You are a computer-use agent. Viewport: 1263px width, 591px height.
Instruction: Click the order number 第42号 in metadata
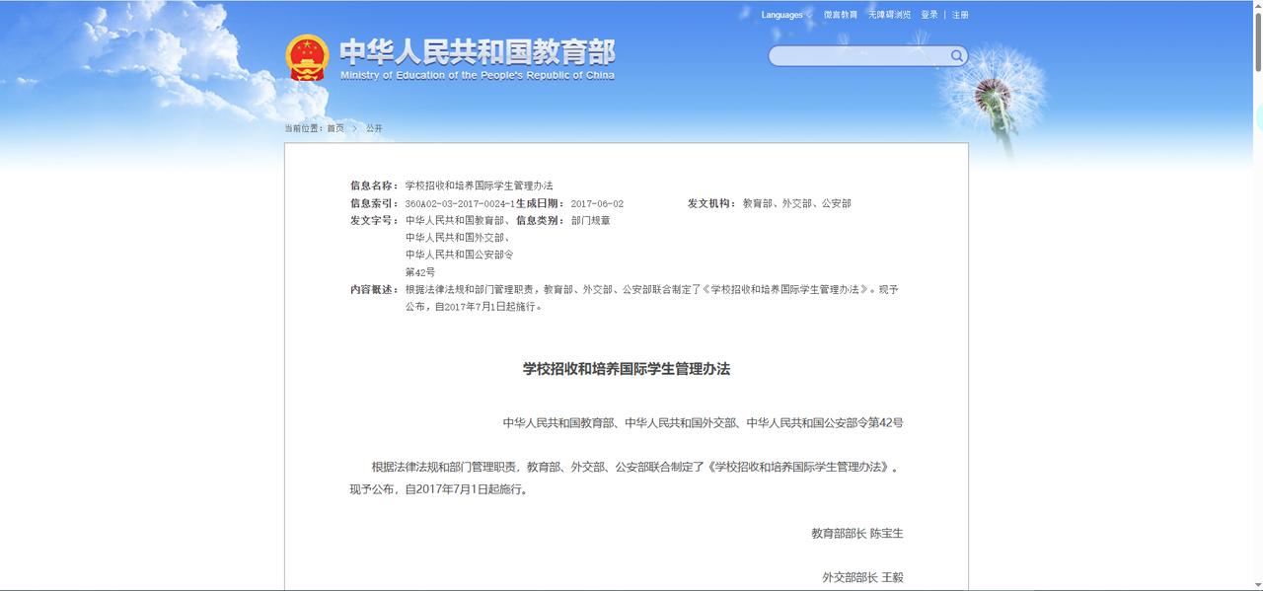[x=420, y=272]
